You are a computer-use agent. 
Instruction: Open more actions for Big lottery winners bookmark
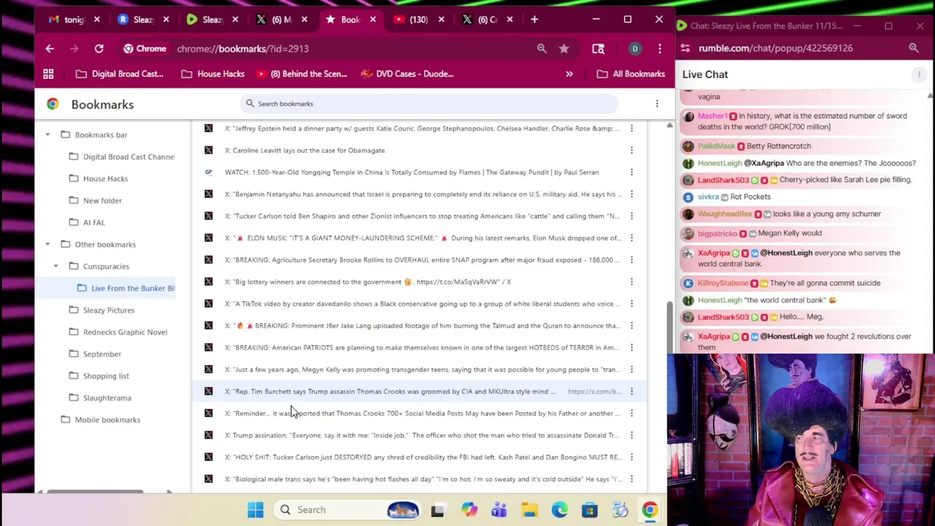pos(632,282)
